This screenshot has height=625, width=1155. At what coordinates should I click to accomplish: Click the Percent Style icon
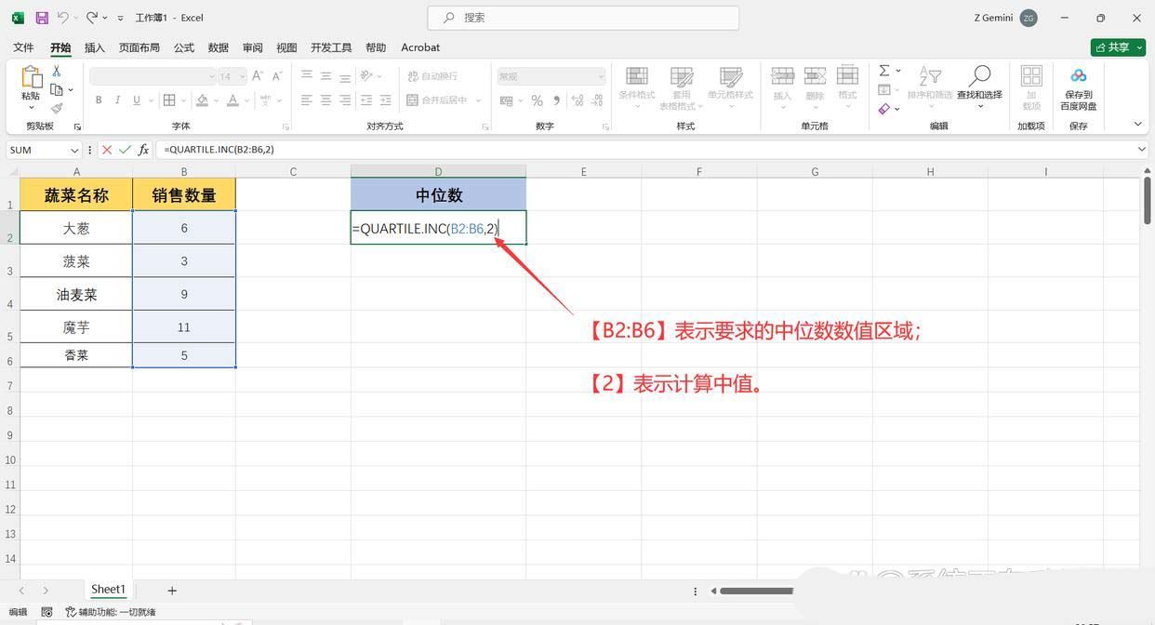coord(537,100)
